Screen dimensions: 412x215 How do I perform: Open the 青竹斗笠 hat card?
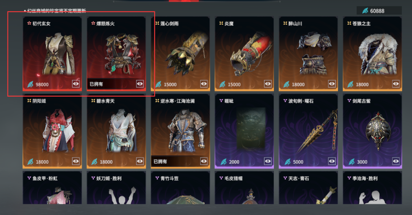coord(180,188)
